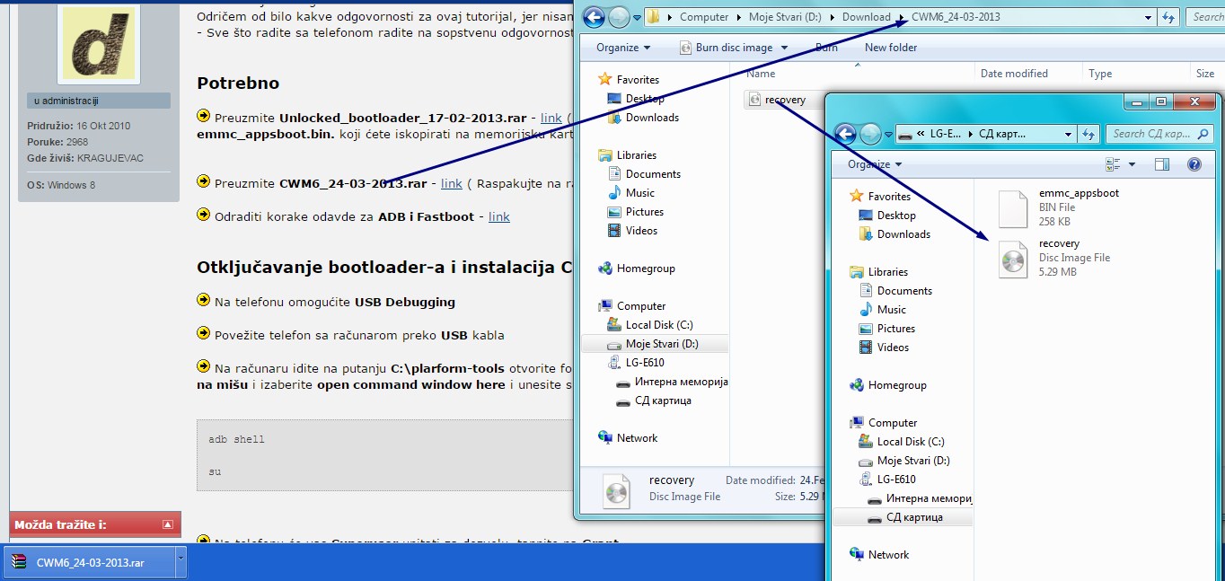Open Downloads in SD card window sidebar
Image resolution: width=1225 pixels, height=581 pixels.
[894, 234]
